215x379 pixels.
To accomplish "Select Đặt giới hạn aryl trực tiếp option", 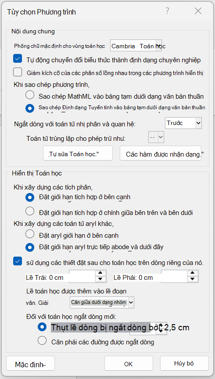I will (x=30, y=247).
